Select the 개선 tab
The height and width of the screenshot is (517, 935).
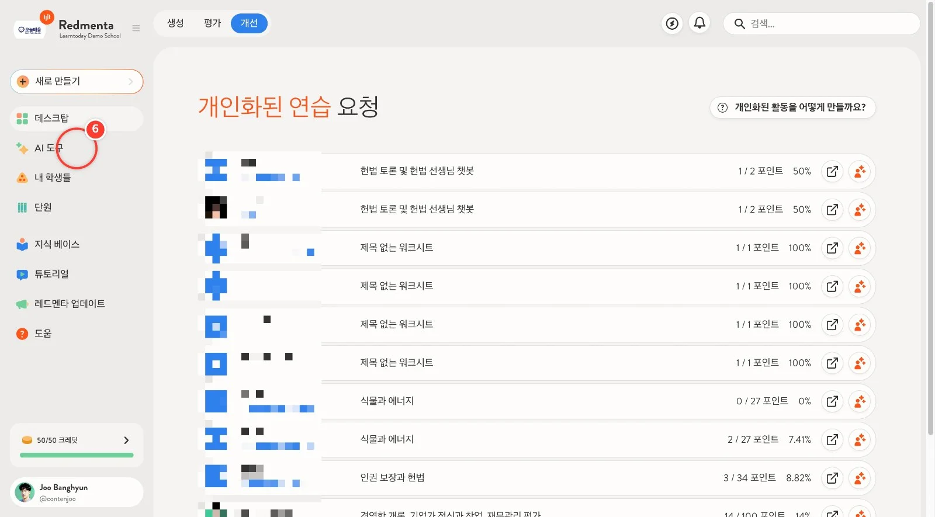tap(249, 23)
